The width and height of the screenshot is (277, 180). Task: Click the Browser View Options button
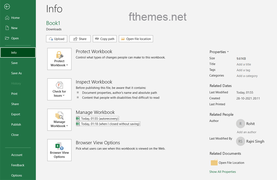[x=59, y=150]
